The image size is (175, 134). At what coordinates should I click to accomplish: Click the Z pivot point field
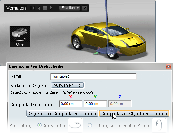120,104
